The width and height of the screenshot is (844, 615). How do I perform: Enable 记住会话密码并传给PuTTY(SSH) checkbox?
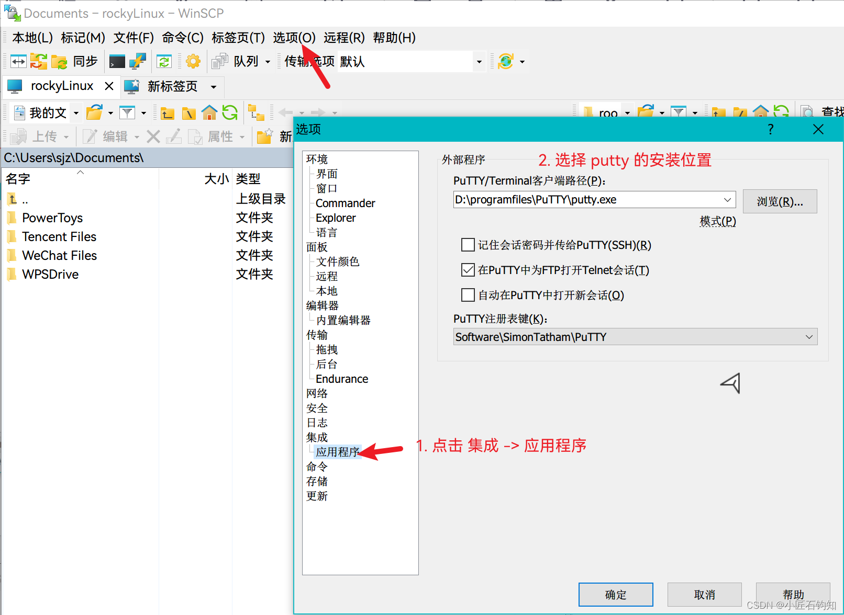tap(468, 245)
